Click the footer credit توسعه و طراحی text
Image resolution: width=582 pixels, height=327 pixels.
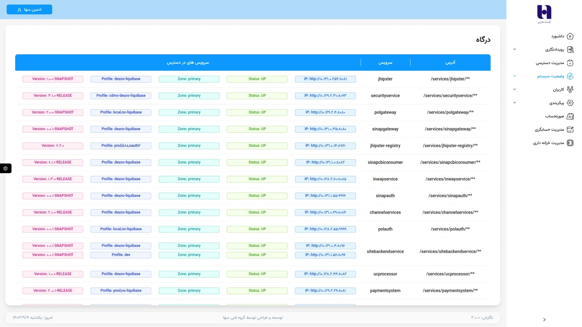pyautogui.click(x=253, y=317)
